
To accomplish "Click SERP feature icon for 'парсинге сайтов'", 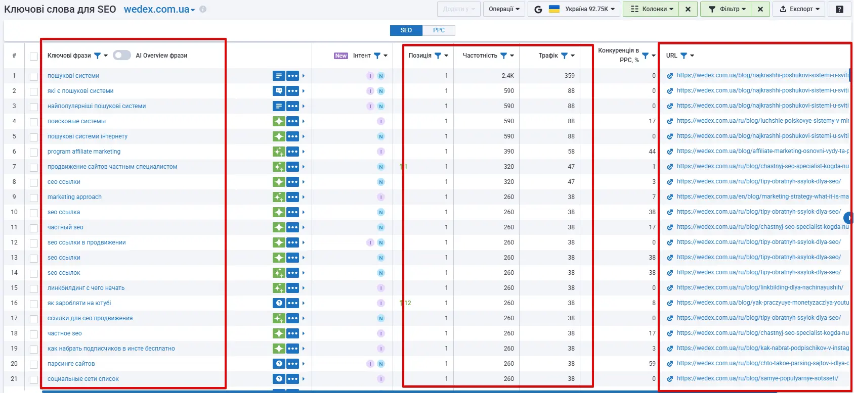I will tap(279, 364).
